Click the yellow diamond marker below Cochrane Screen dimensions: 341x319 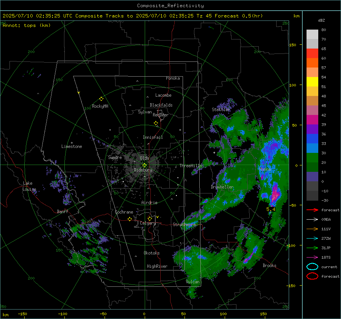[x=130, y=219]
